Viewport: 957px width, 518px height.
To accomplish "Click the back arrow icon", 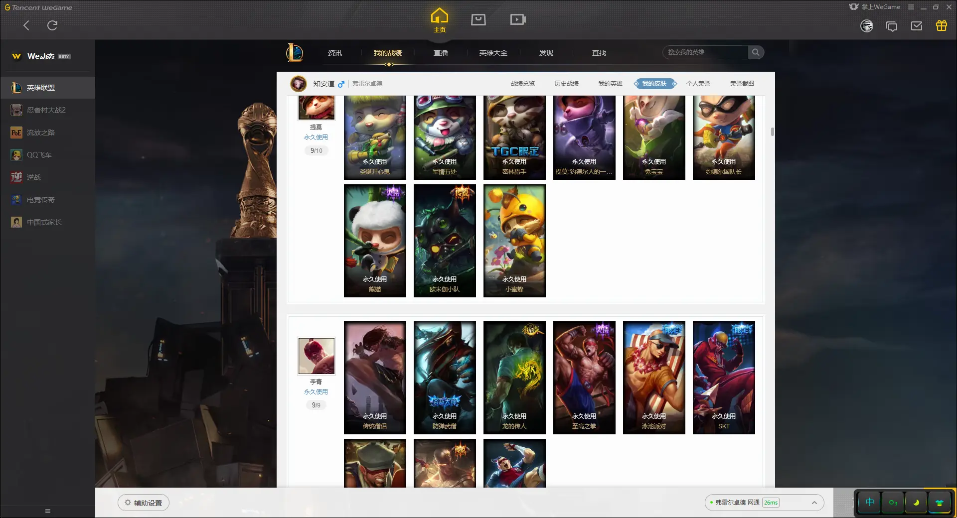I will (26, 25).
